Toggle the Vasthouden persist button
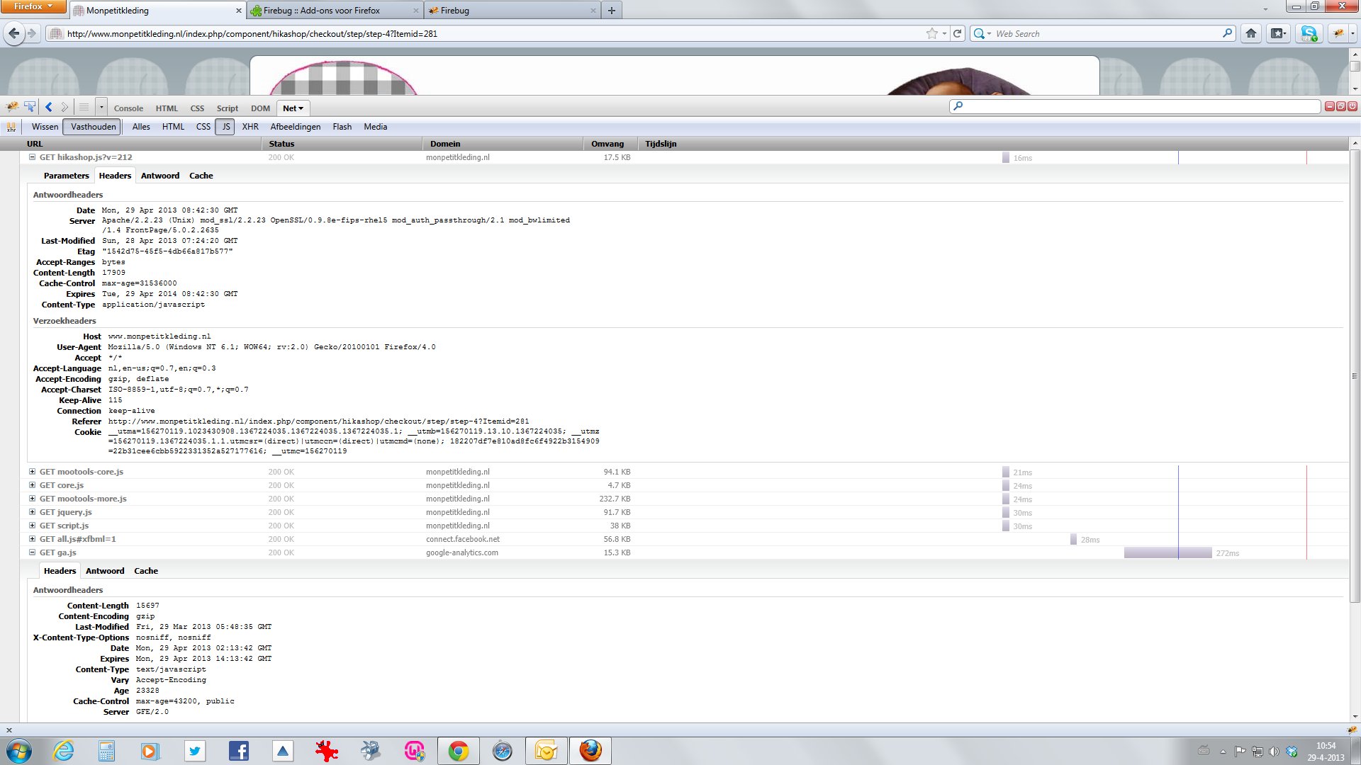 point(93,127)
